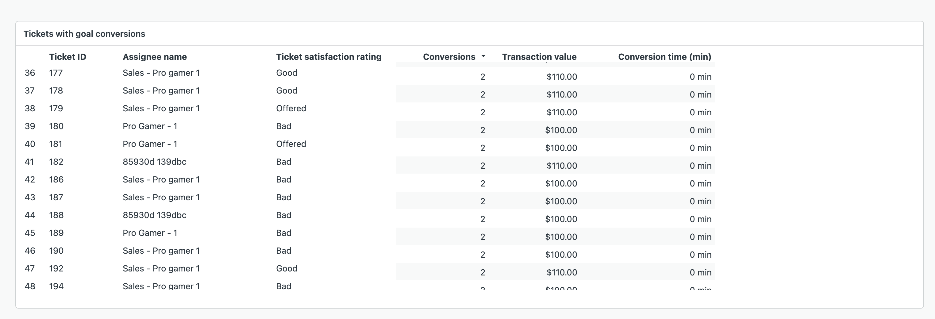935x319 pixels.
Task: Select the Assignee name column header
Action: [155, 57]
